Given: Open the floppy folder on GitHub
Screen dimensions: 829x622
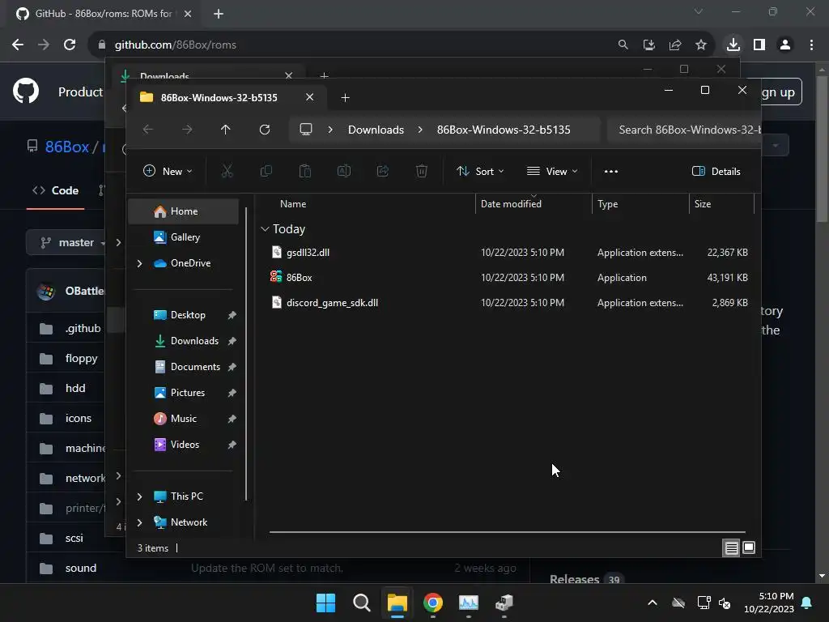Looking at the screenshot, I should (82, 358).
